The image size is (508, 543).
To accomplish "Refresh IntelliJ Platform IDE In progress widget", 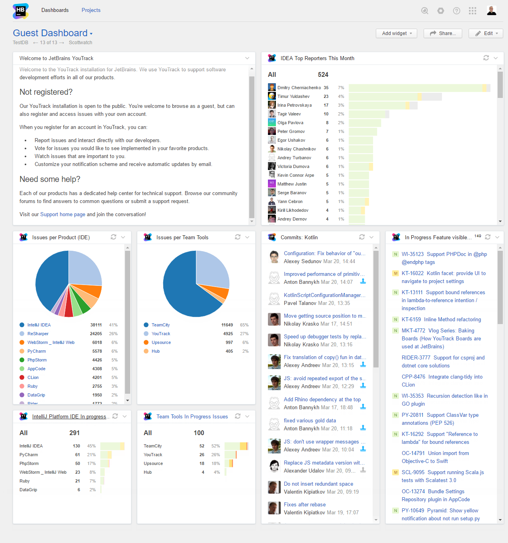I will point(115,416).
